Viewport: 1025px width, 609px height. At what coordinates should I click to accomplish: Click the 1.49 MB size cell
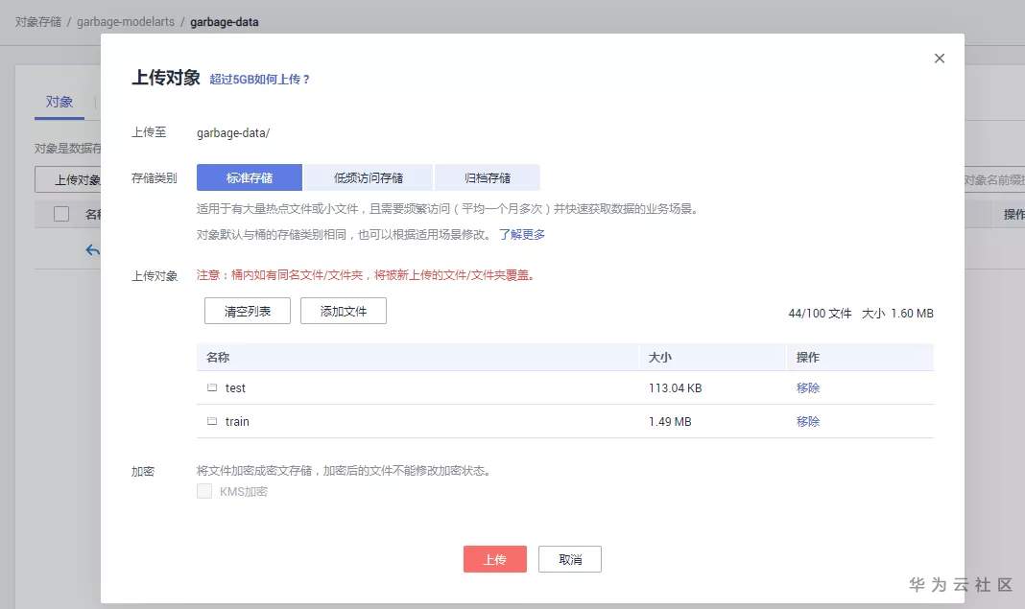pos(670,421)
